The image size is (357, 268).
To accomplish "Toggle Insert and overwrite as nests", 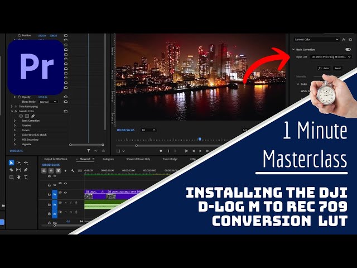I will (x=44, y=170).
